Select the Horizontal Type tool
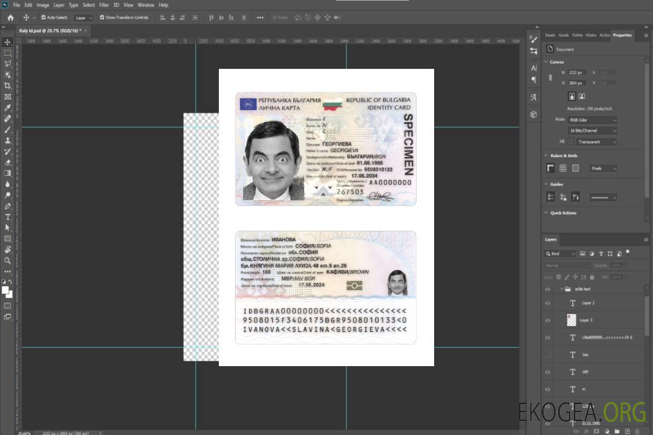 click(7, 217)
